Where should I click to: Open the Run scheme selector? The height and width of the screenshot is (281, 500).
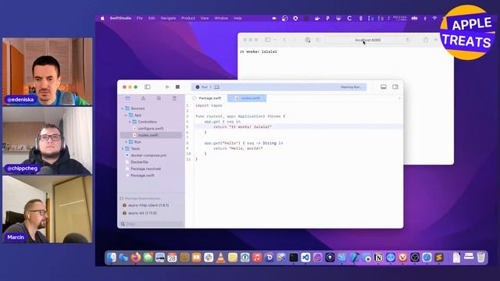(x=202, y=87)
